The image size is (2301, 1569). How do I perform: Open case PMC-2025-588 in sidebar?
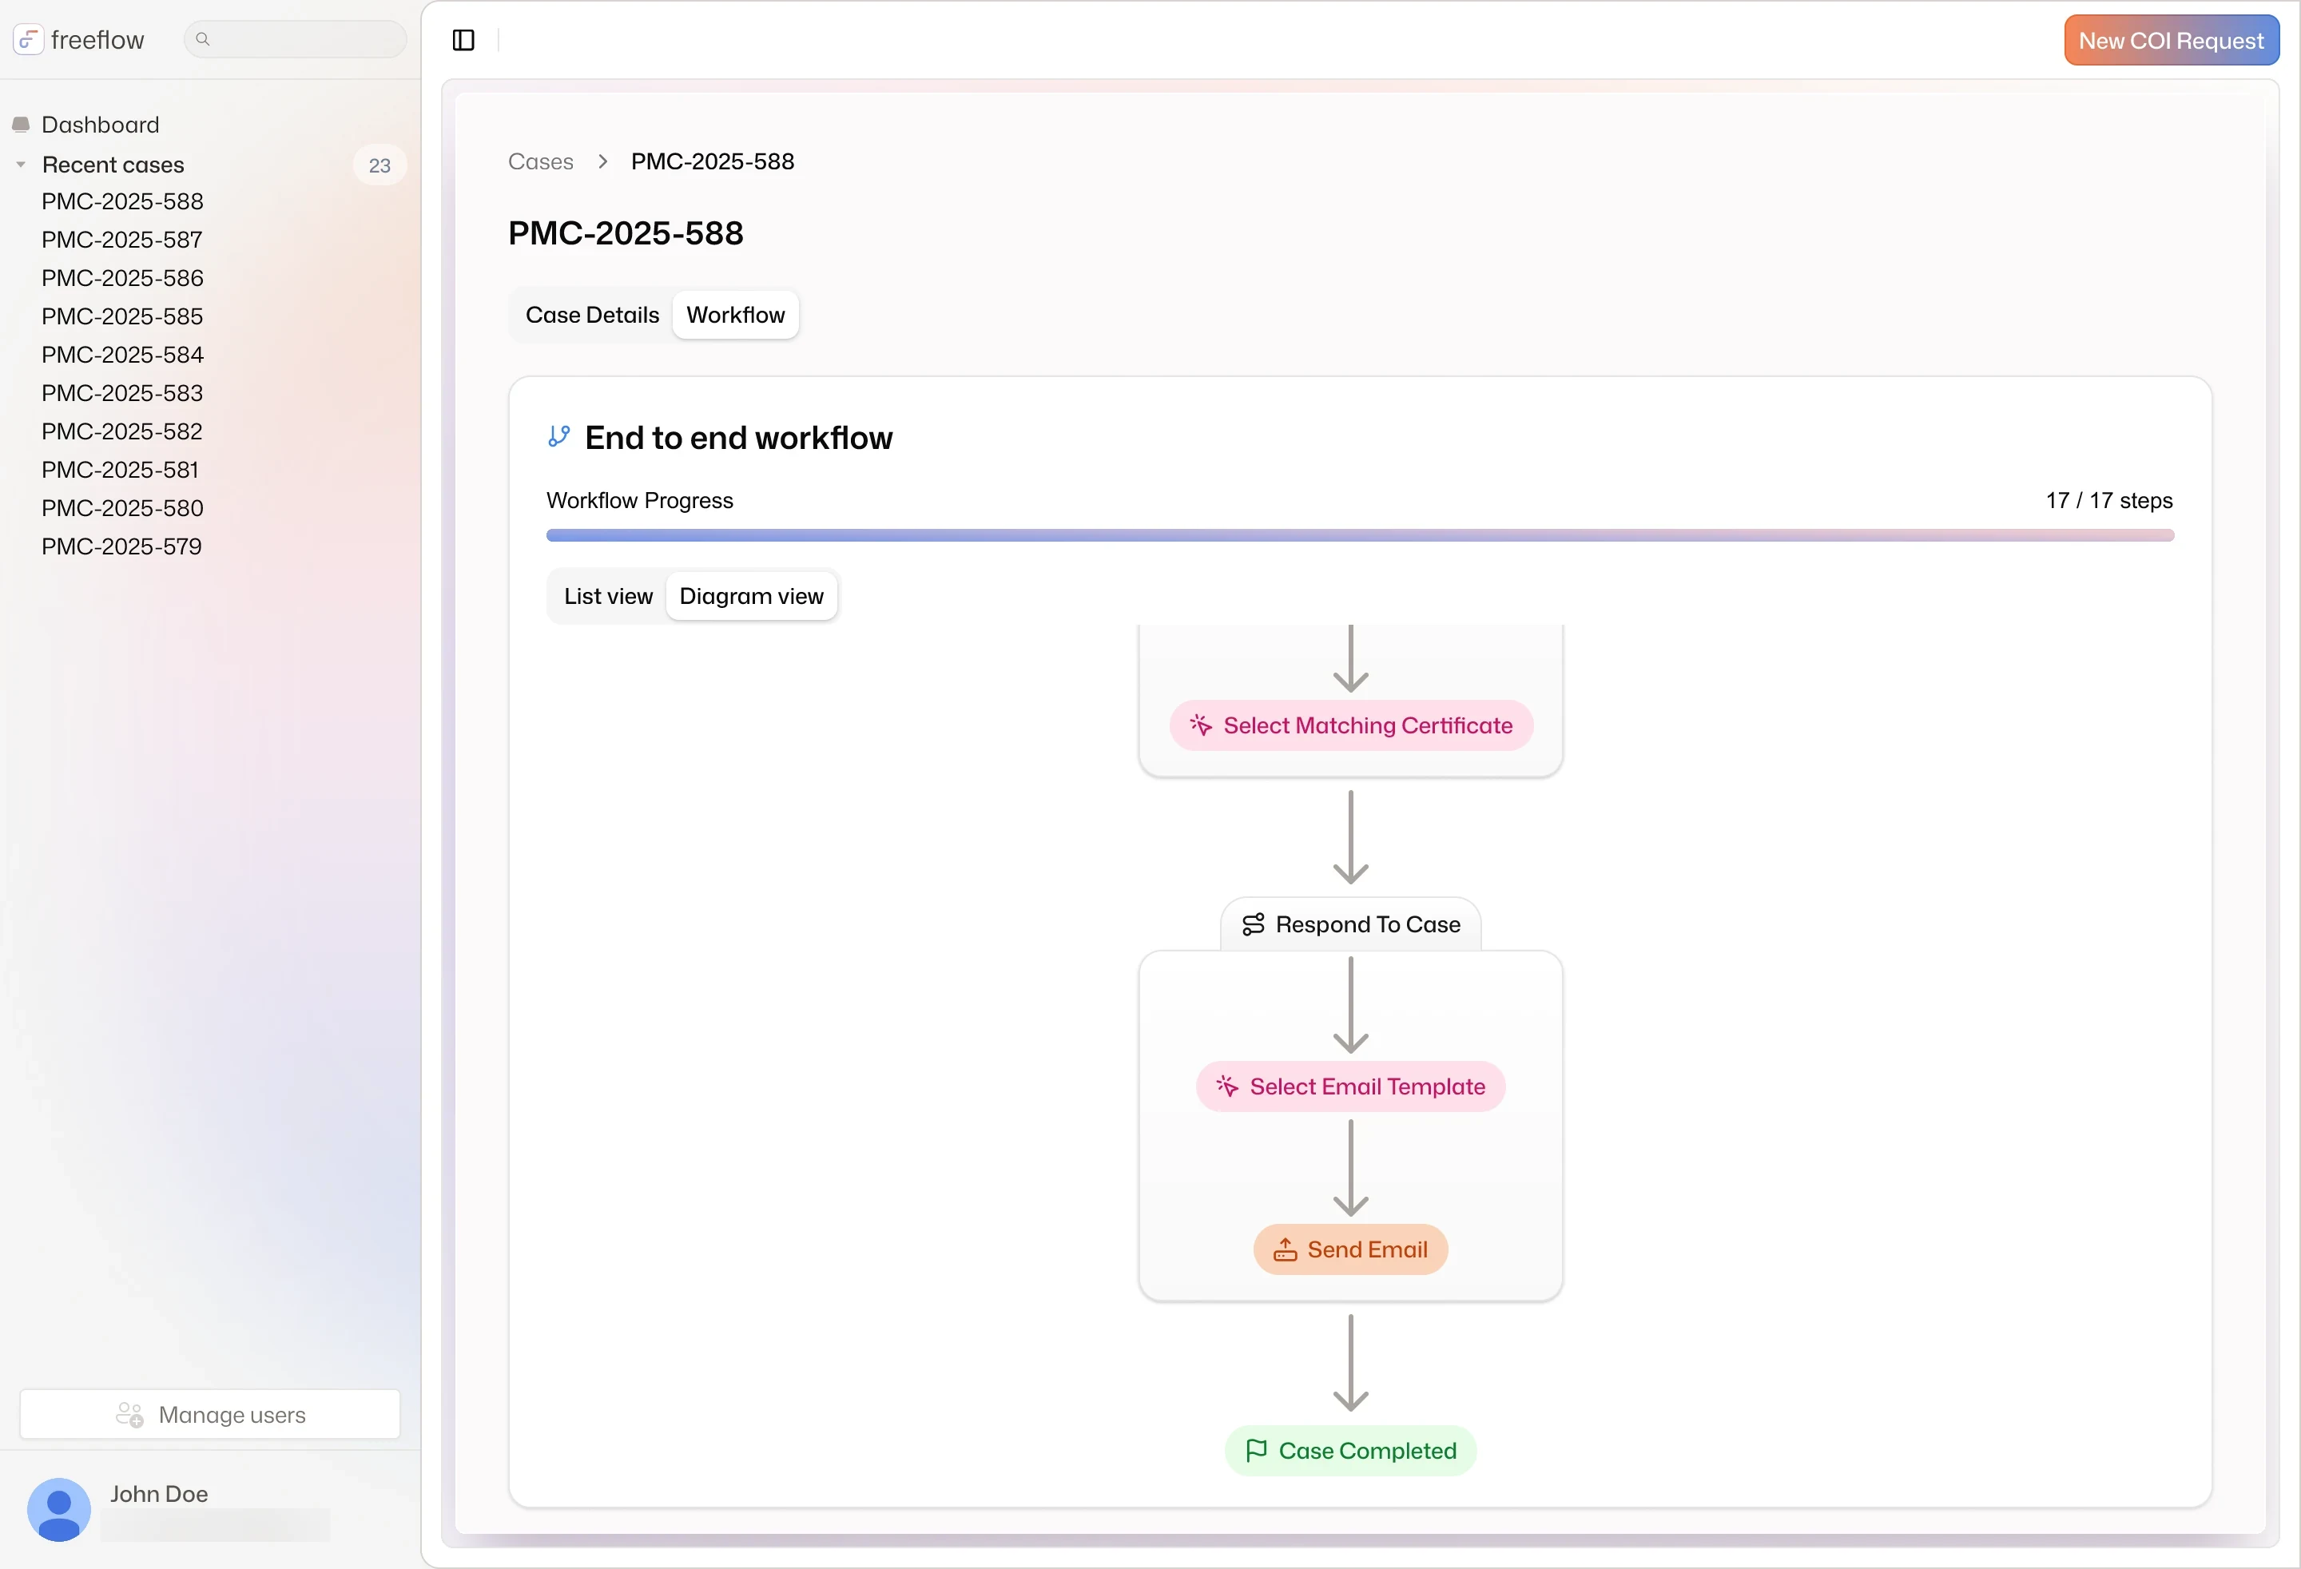[x=123, y=202]
